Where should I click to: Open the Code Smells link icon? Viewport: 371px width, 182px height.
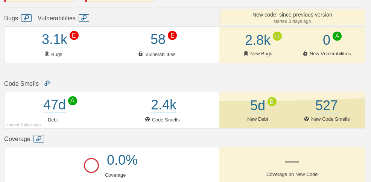click(47, 83)
